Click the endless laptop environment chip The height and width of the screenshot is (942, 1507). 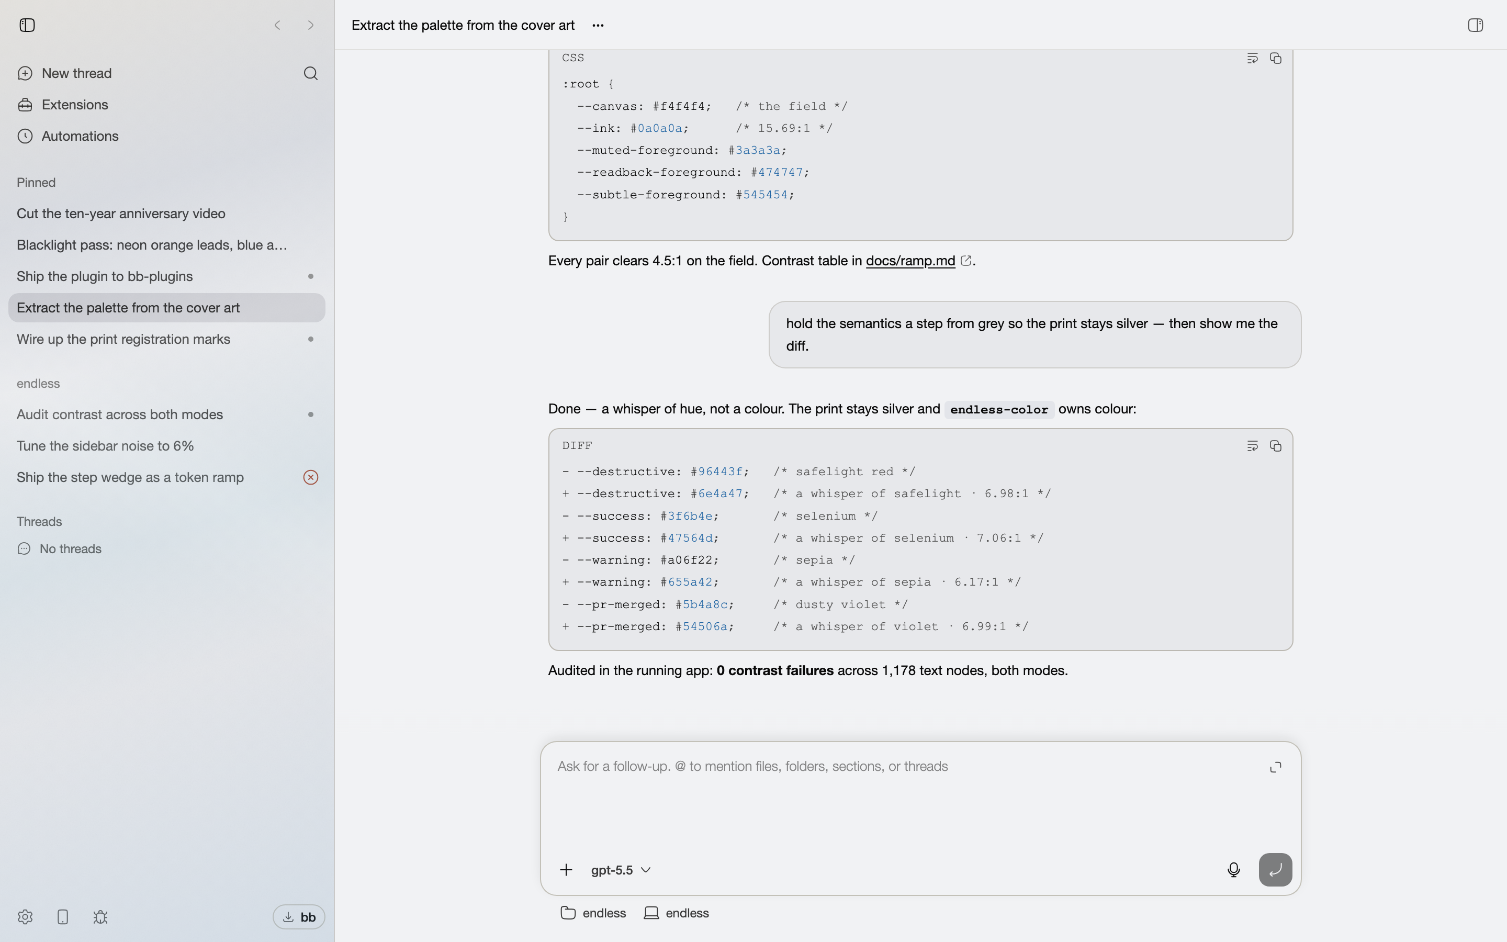[676, 913]
